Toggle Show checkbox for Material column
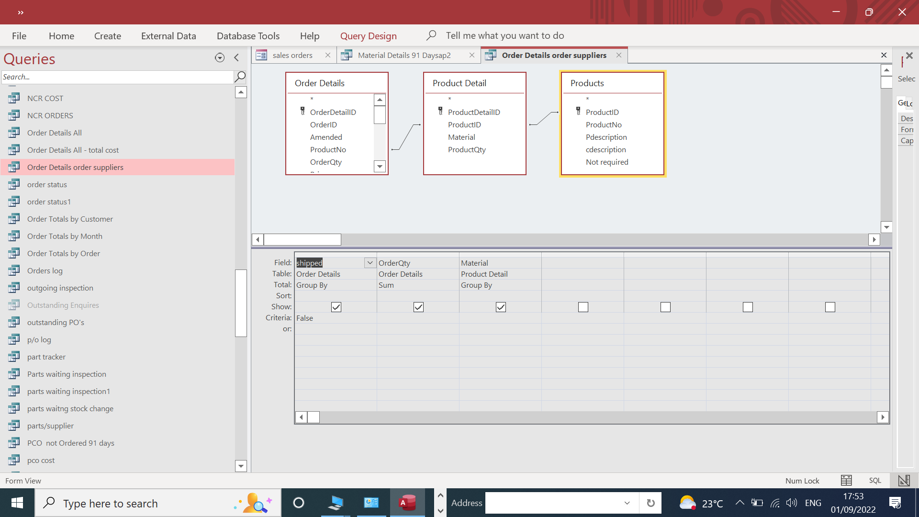Viewport: 919px width, 517px height. tap(501, 307)
